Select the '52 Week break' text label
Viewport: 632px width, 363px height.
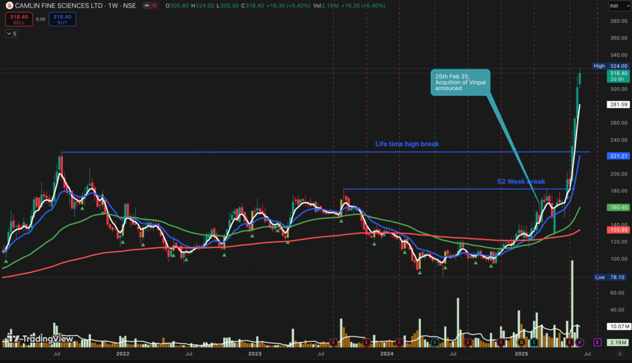[x=521, y=182]
